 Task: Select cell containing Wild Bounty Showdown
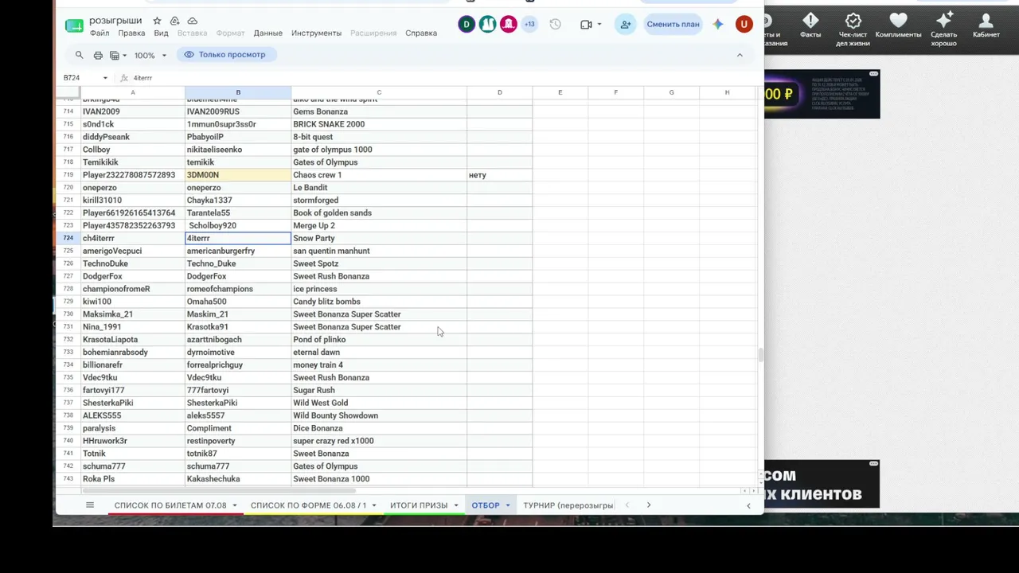pyautogui.click(x=379, y=415)
